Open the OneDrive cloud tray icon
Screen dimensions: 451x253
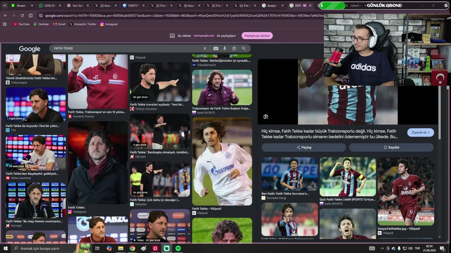tap(393, 248)
